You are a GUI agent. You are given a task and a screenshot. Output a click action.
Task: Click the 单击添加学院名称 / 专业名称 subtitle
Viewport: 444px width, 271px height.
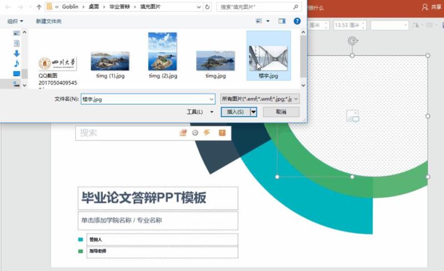[122, 220]
